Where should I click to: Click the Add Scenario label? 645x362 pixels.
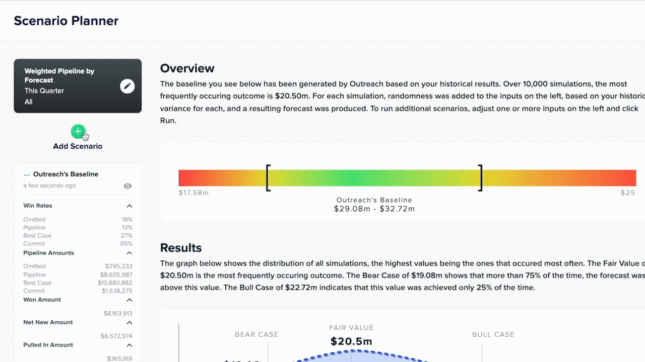[78, 146]
